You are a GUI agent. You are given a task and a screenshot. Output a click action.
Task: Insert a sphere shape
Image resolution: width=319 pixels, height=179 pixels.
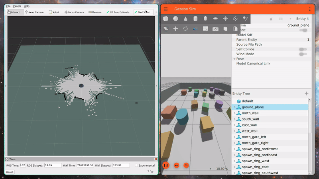coord(175,19)
